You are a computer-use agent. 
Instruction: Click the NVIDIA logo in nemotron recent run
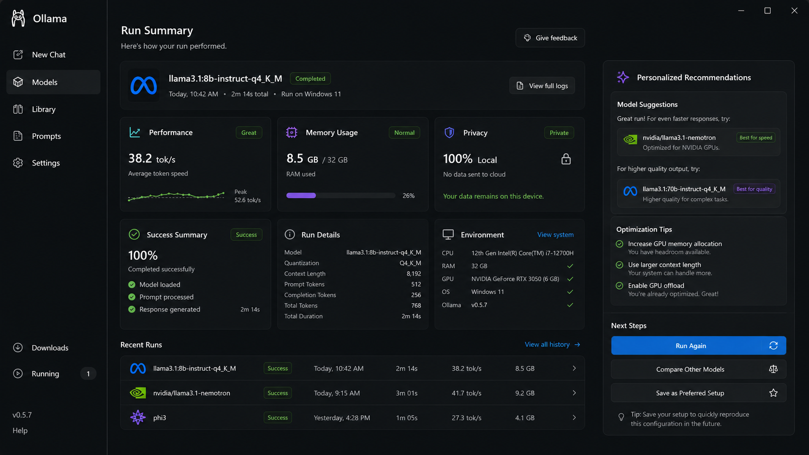pos(138,393)
